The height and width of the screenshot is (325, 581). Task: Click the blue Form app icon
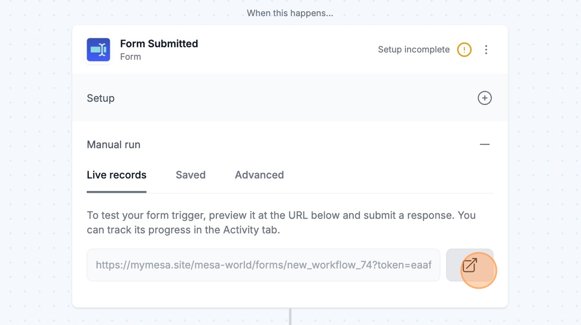[x=98, y=50]
